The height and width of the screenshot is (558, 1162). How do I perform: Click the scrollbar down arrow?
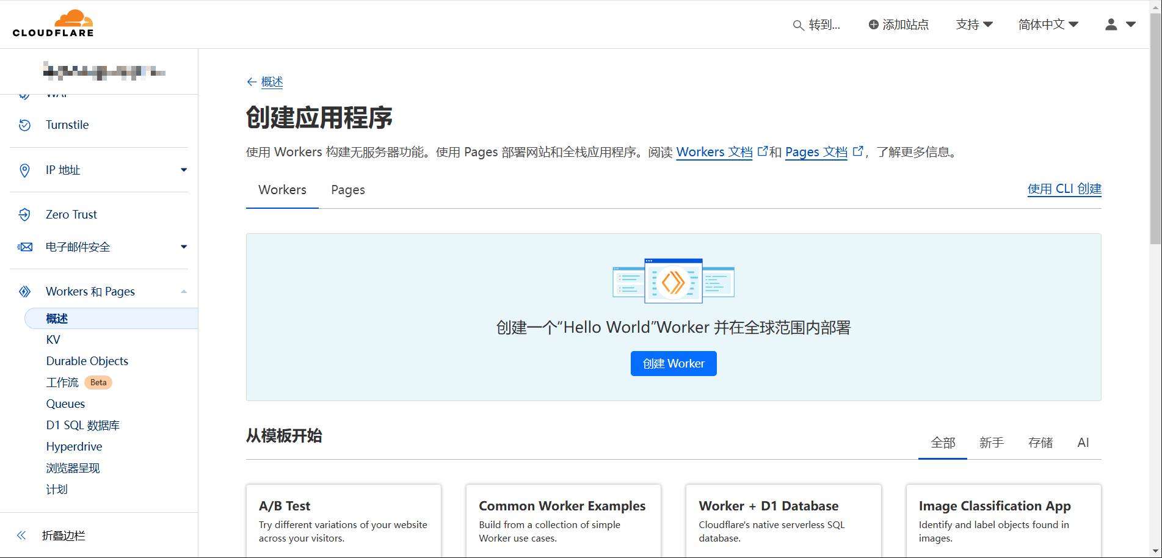(1156, 552)
